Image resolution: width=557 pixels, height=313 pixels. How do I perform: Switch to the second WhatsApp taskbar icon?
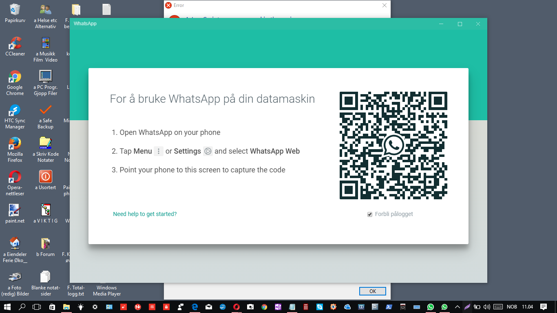pos(444,306)
